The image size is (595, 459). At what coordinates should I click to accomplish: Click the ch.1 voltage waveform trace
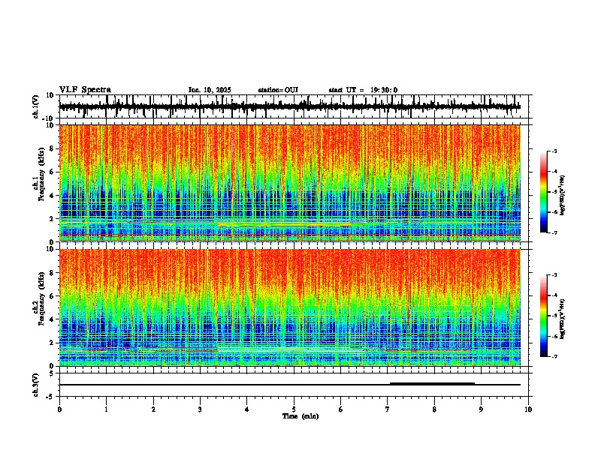pos(289,106)
